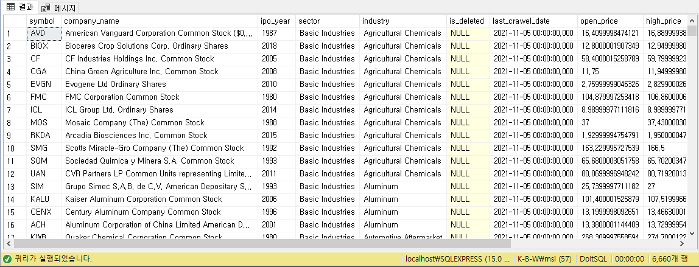Select Grupo Simec company name cell

[x=160, y=187]
